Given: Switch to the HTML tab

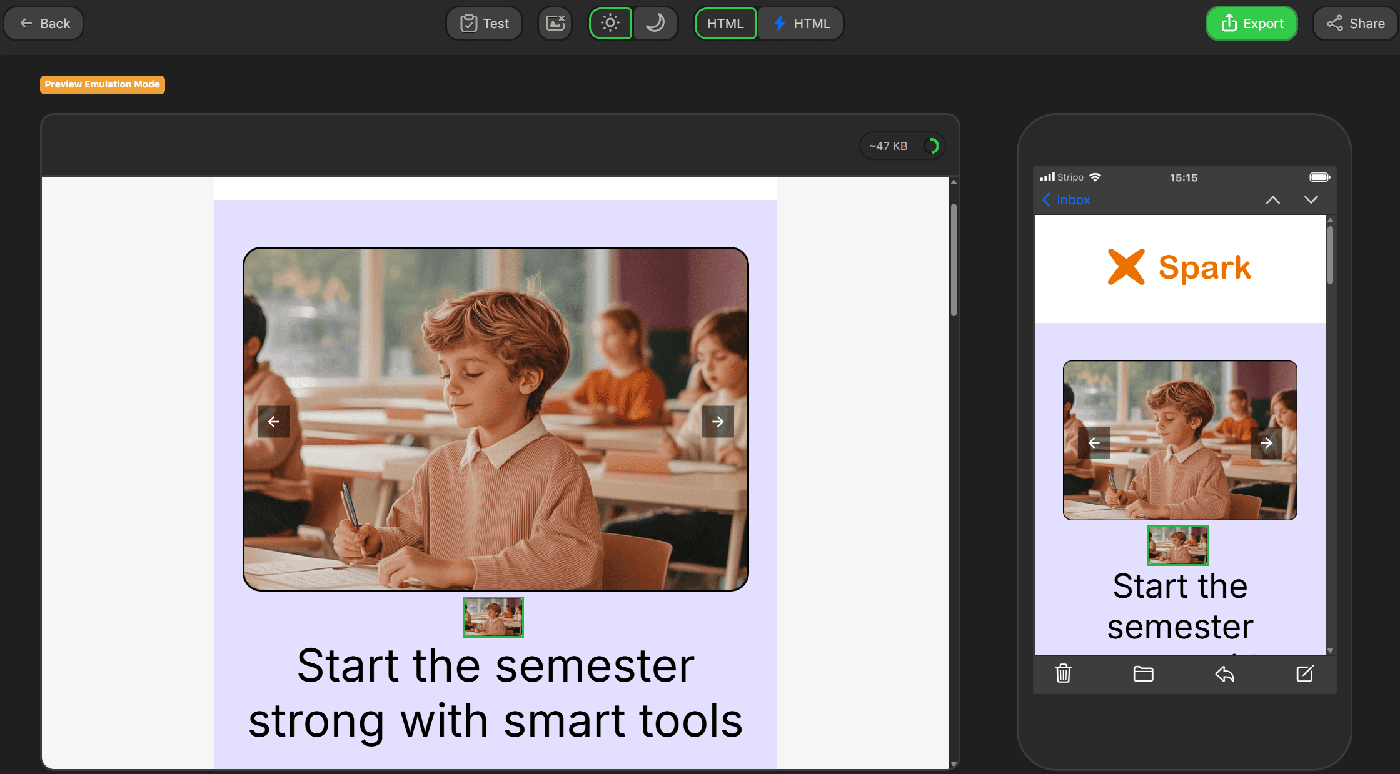Looking at the screenshot, I should tap(725, 23).
